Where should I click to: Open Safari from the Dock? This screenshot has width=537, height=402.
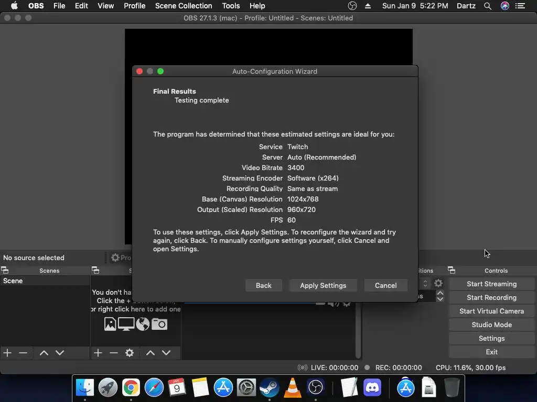click(154, 387)
